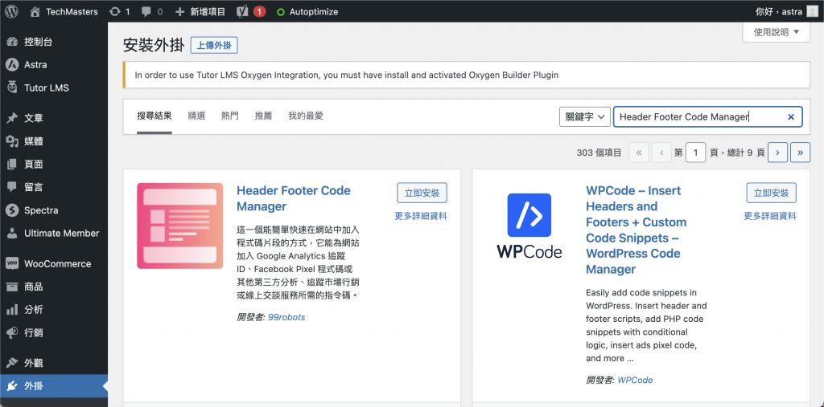Viewport: 824px width, 407px height.
Task: Click 你好,astra account greeting
Action: coord(780,11)
